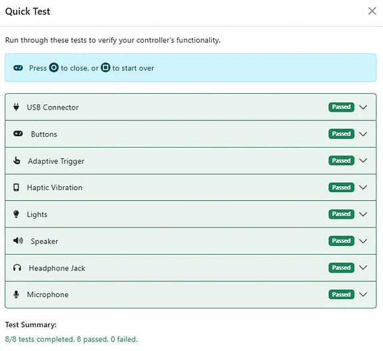Expand the Headphone Jack chevron
Image resolution: width=383 pixels, height=351 pixels.
point(363,267)
